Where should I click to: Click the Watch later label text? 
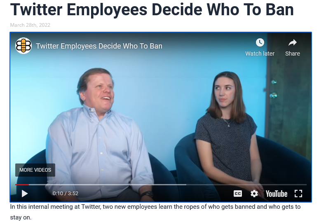pos(260,54)
